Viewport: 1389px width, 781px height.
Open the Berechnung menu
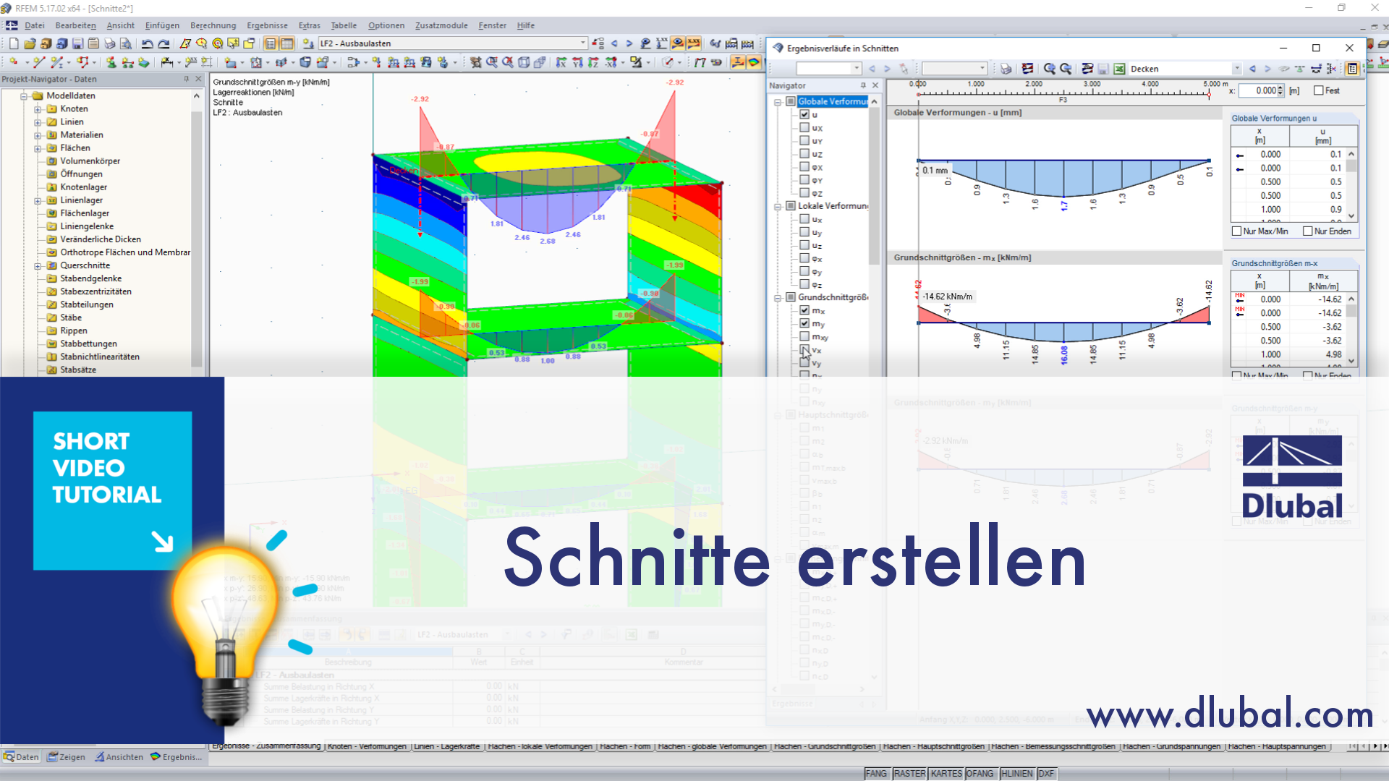click(213, 25)
